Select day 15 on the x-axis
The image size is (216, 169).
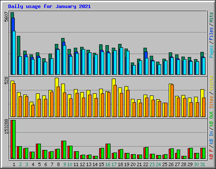click(101, 164)
